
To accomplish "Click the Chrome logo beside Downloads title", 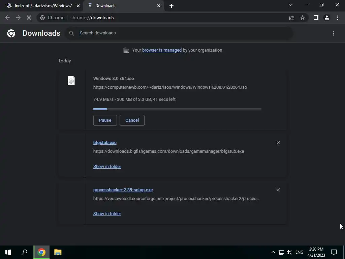I will [11, 33].
